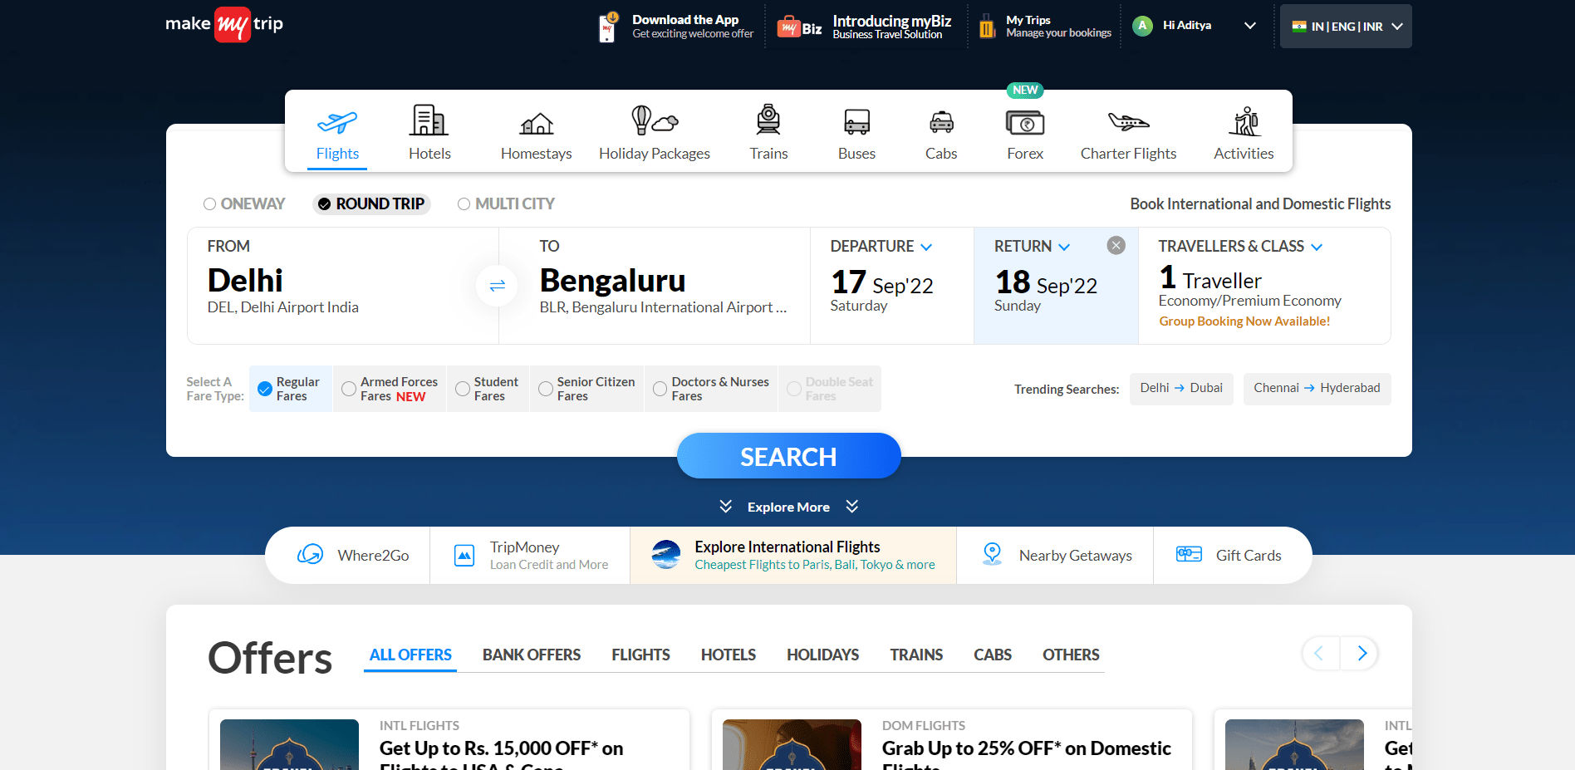
Task: Swap From and To cities
Action: (497, 286)
